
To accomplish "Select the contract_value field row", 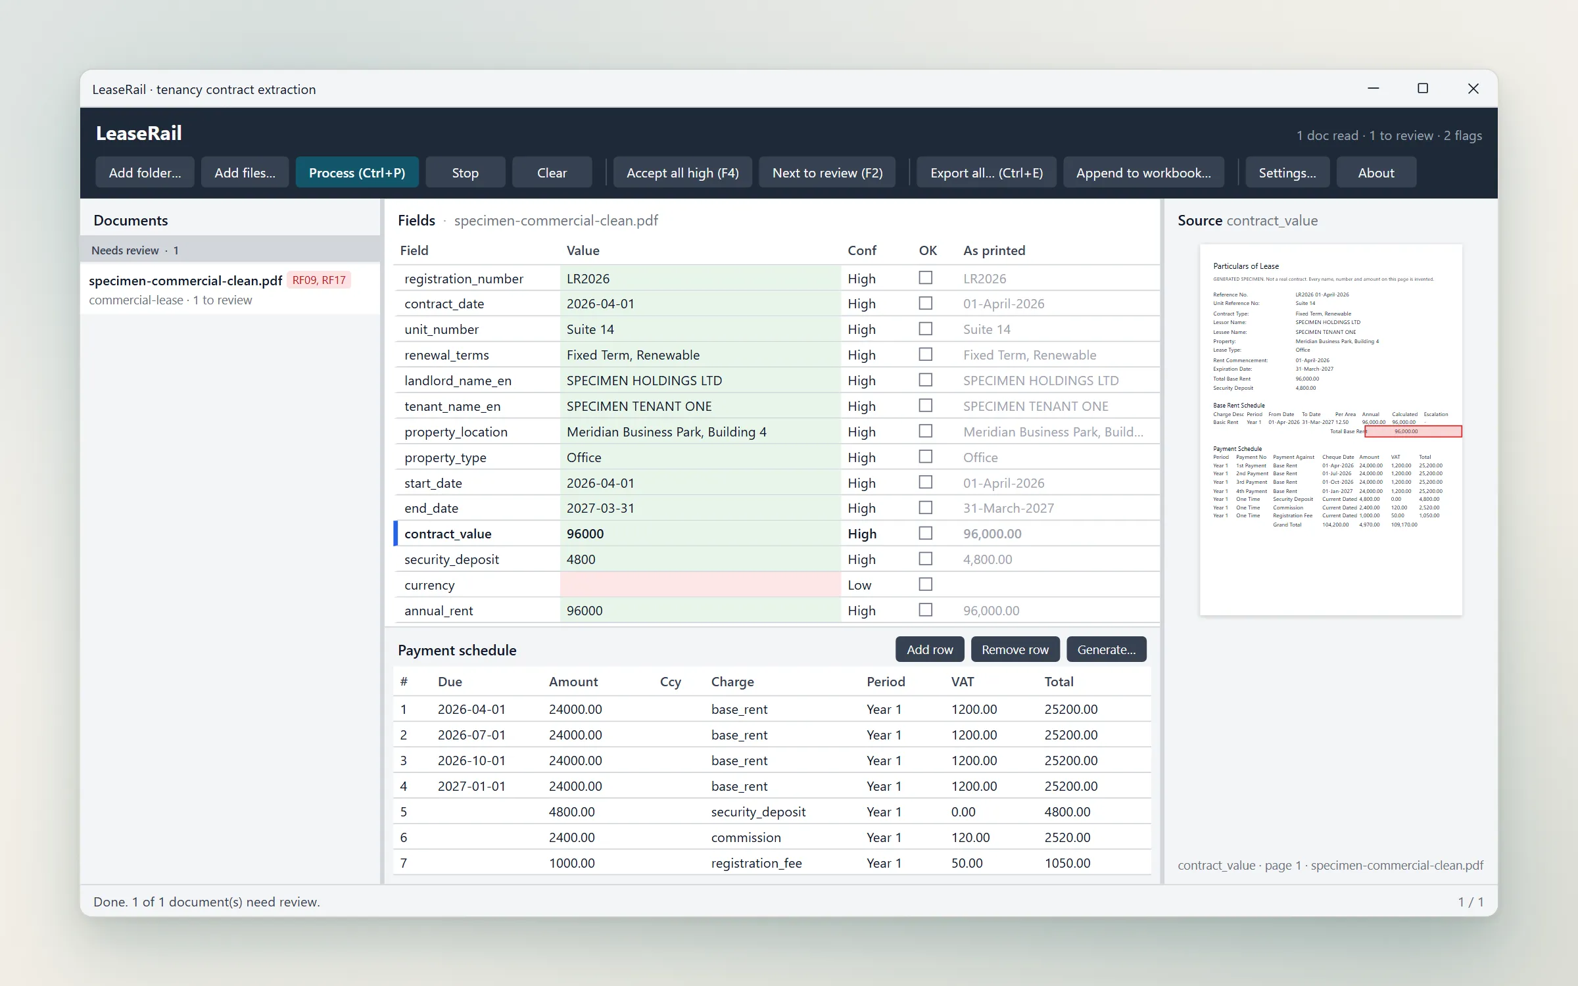I will [x=776, y=533].
